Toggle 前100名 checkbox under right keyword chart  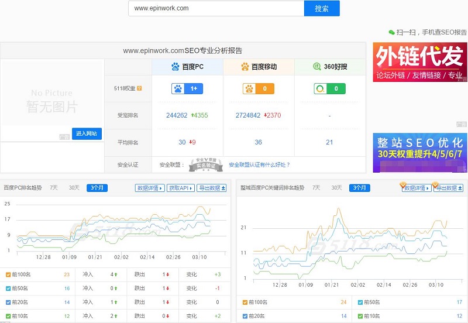pos(245,303)
